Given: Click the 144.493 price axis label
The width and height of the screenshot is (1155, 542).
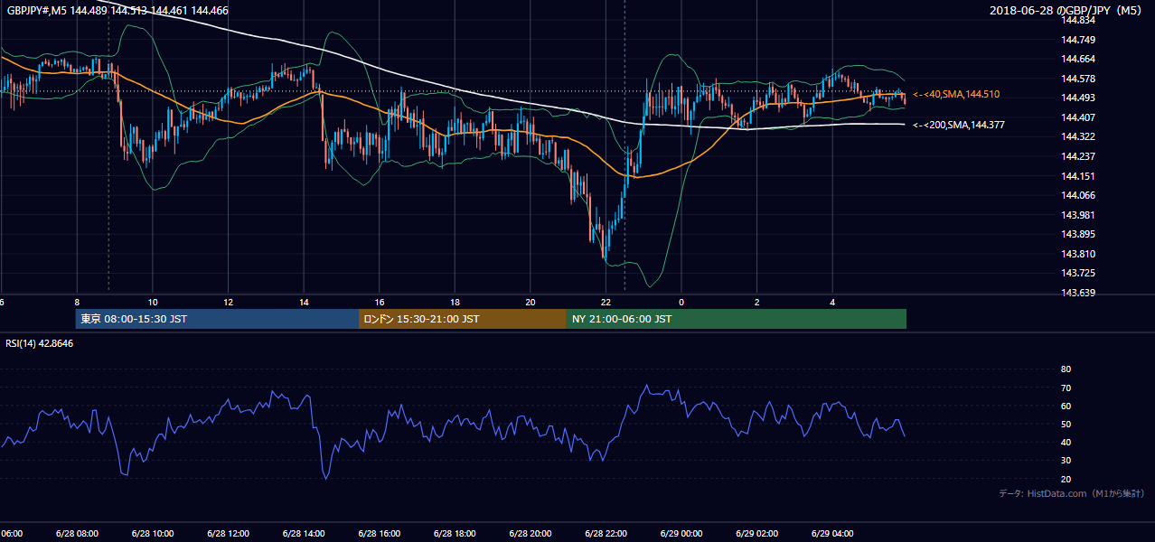Looking at the screenshot, I should (x=1077, y=98).
